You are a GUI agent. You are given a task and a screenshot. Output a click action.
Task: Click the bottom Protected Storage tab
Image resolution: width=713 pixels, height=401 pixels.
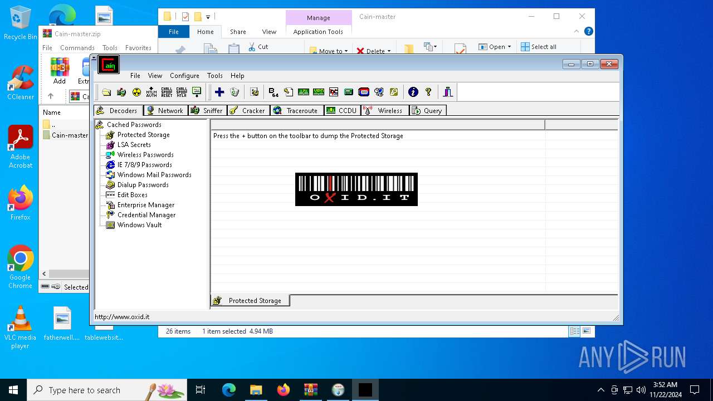coord(250,301)
